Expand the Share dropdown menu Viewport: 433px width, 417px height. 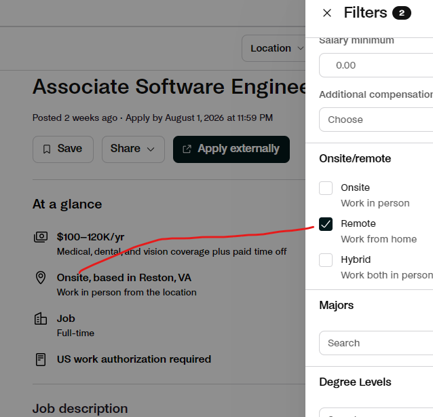point(133,149)
